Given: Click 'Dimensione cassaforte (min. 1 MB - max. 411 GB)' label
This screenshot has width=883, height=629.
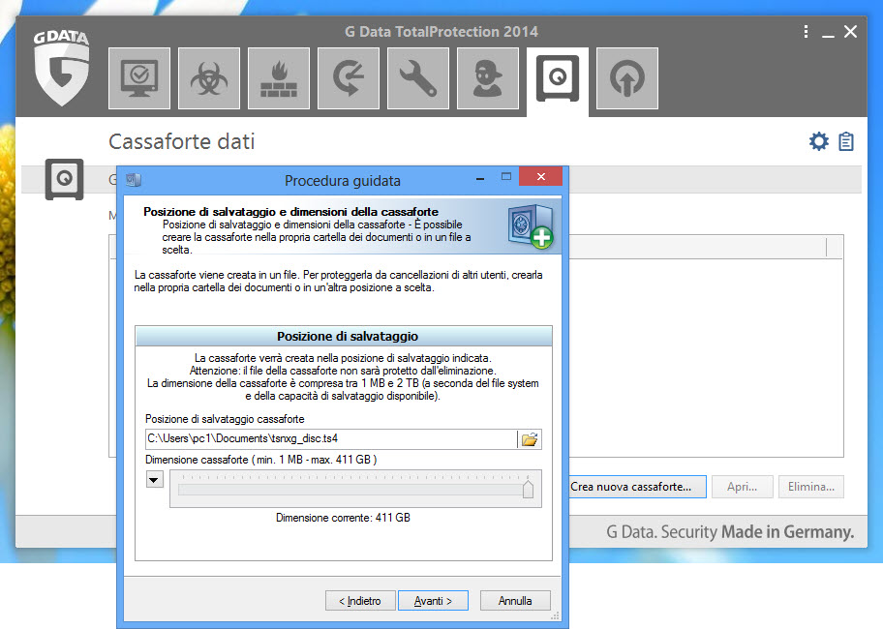Looking at the screenshot, I should (260, 460).
